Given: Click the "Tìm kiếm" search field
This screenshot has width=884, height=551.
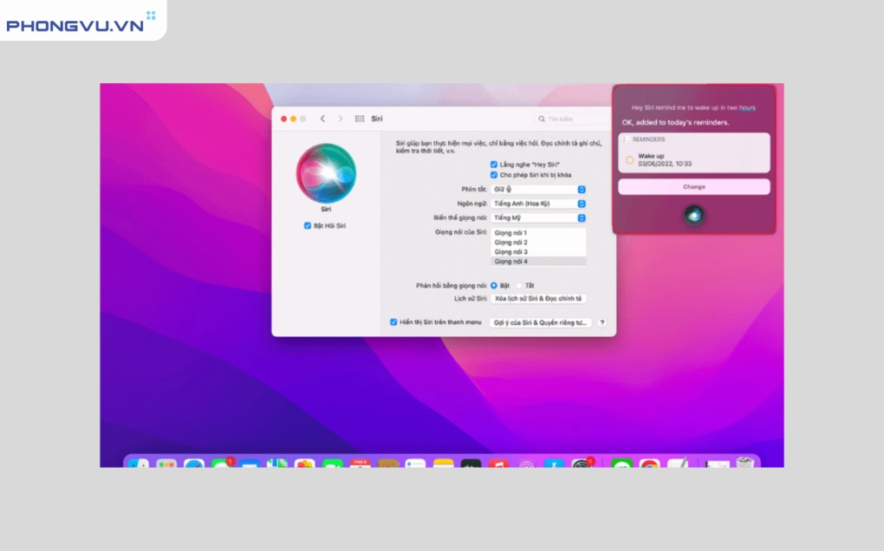Looking at the screenshot, I should (x=572, y=119).
